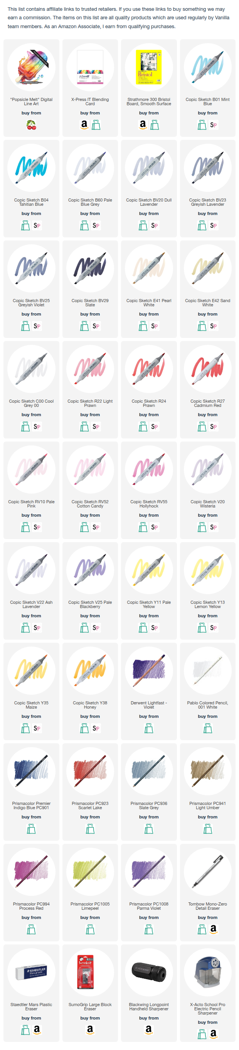Screen dimensions: 239x1050
Task: Click Prismacolor PC923 Scarlet Lake title link
Action: pyautogui.click(x=90, y=805)
